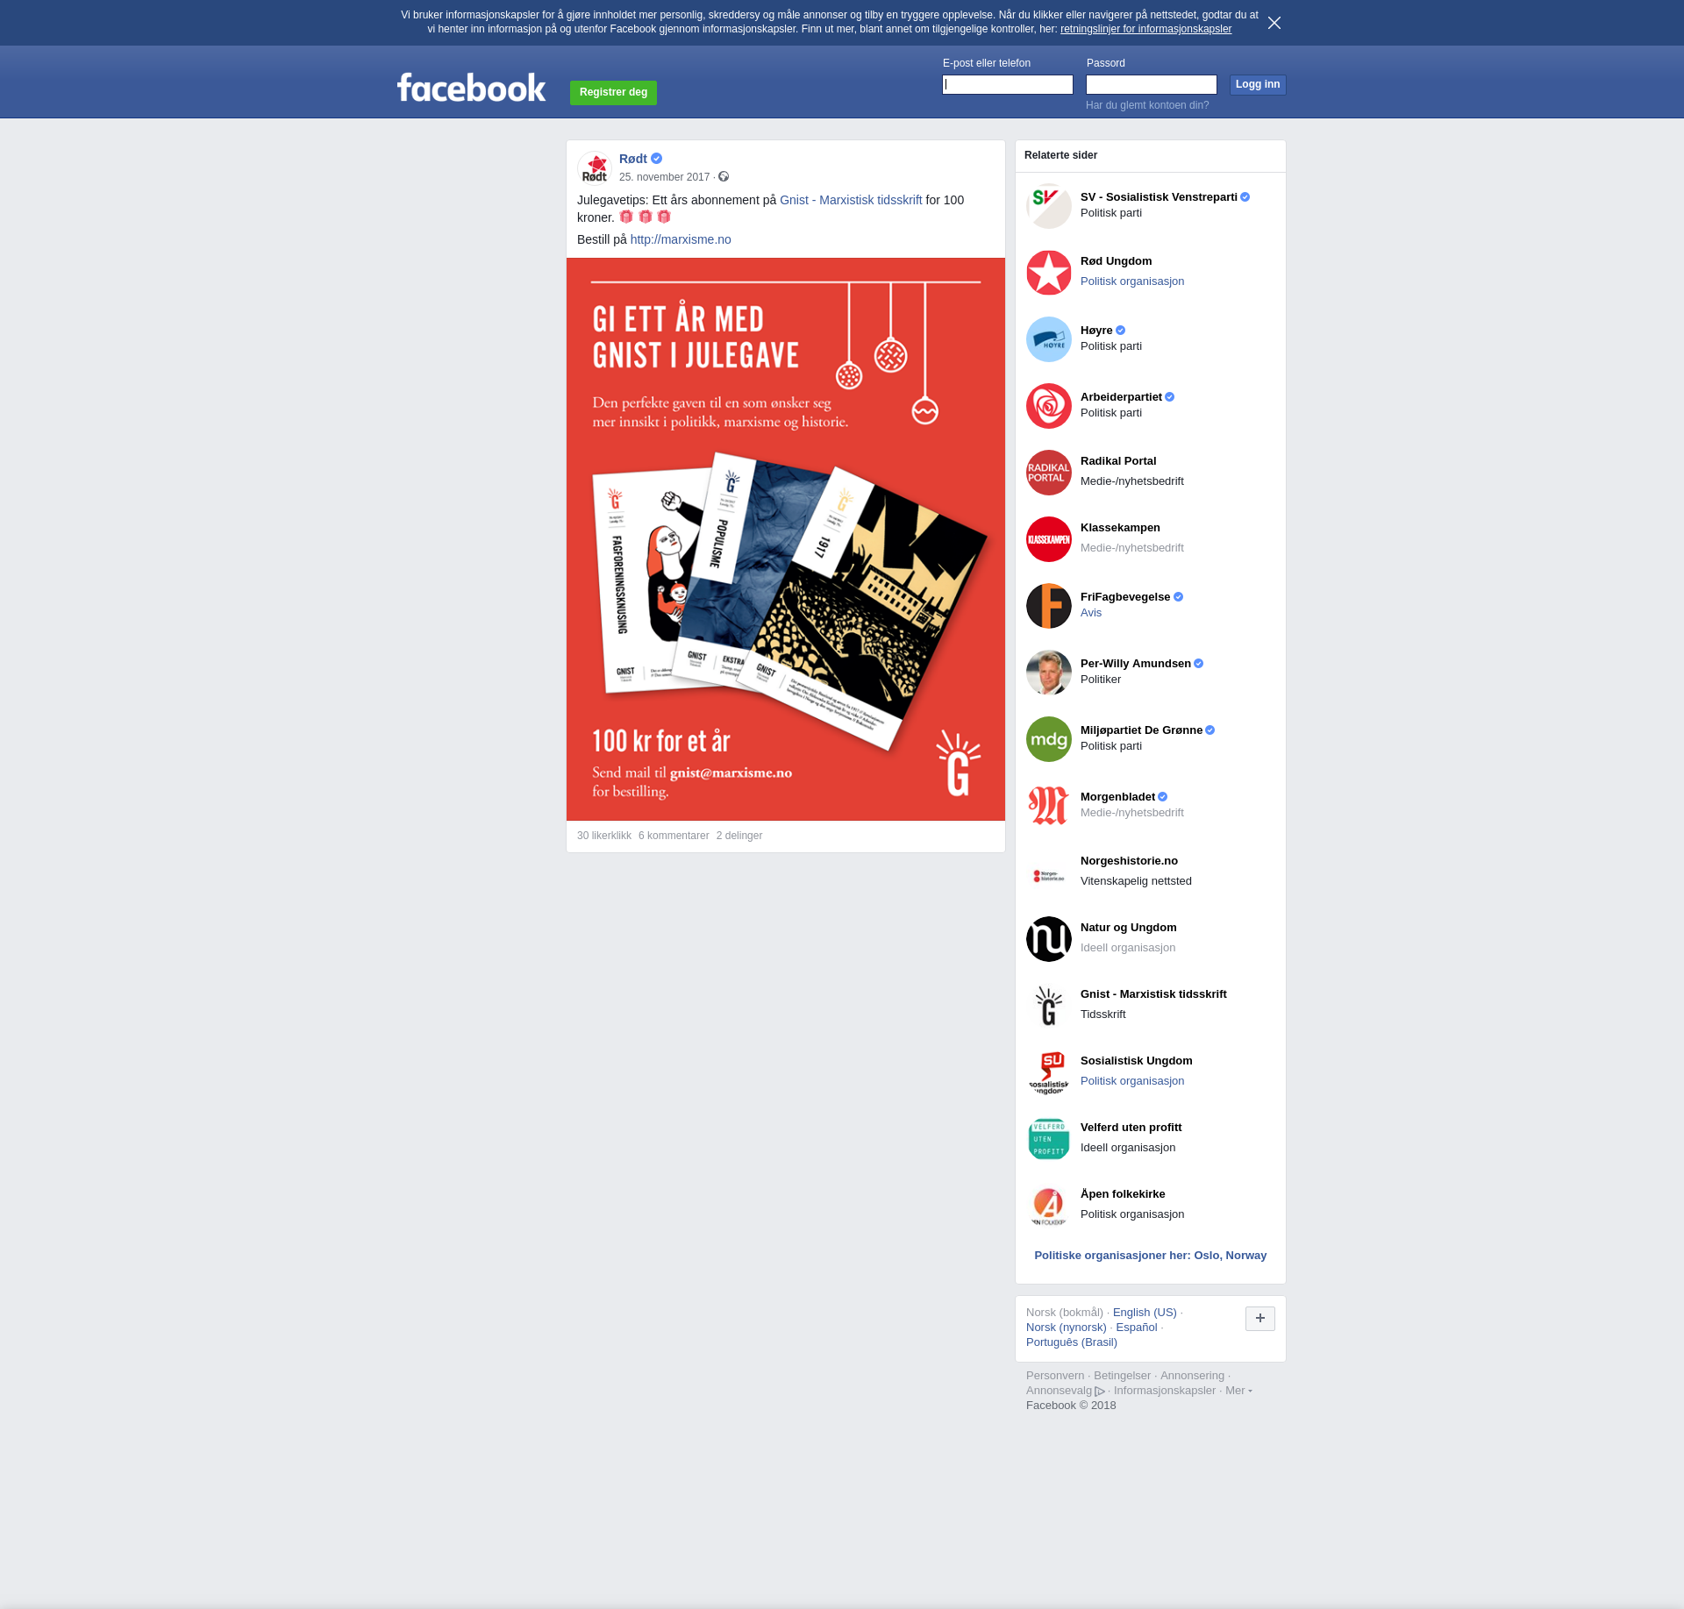Open the Gnist julegave post image
This screenshot has width=1684, height=1609.
tap(786, 539)
